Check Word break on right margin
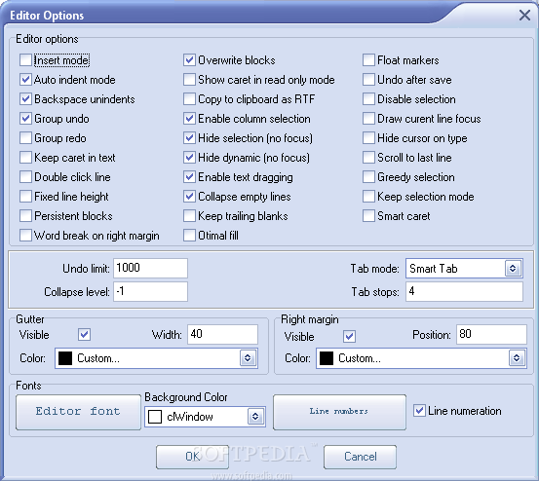The image size is (539, 481). 25,236
